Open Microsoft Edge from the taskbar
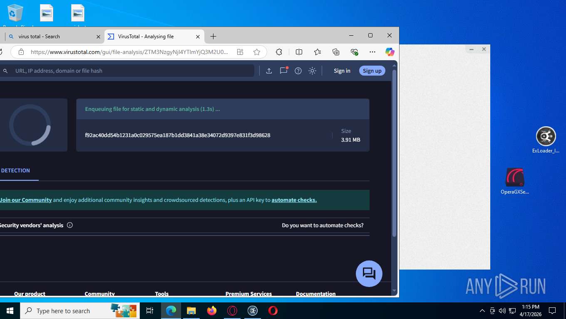 tap(171, 311)
